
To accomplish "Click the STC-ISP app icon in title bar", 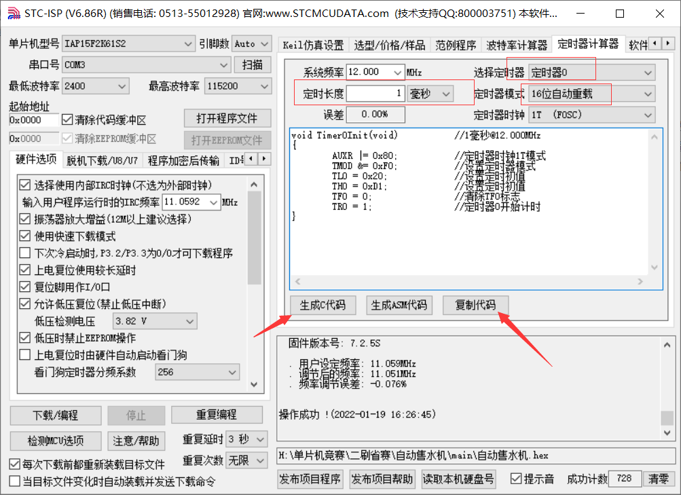I will click(14, 14).
